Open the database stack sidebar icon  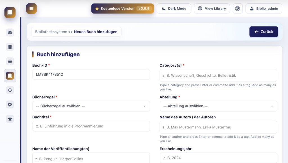[x=10, y=47]
